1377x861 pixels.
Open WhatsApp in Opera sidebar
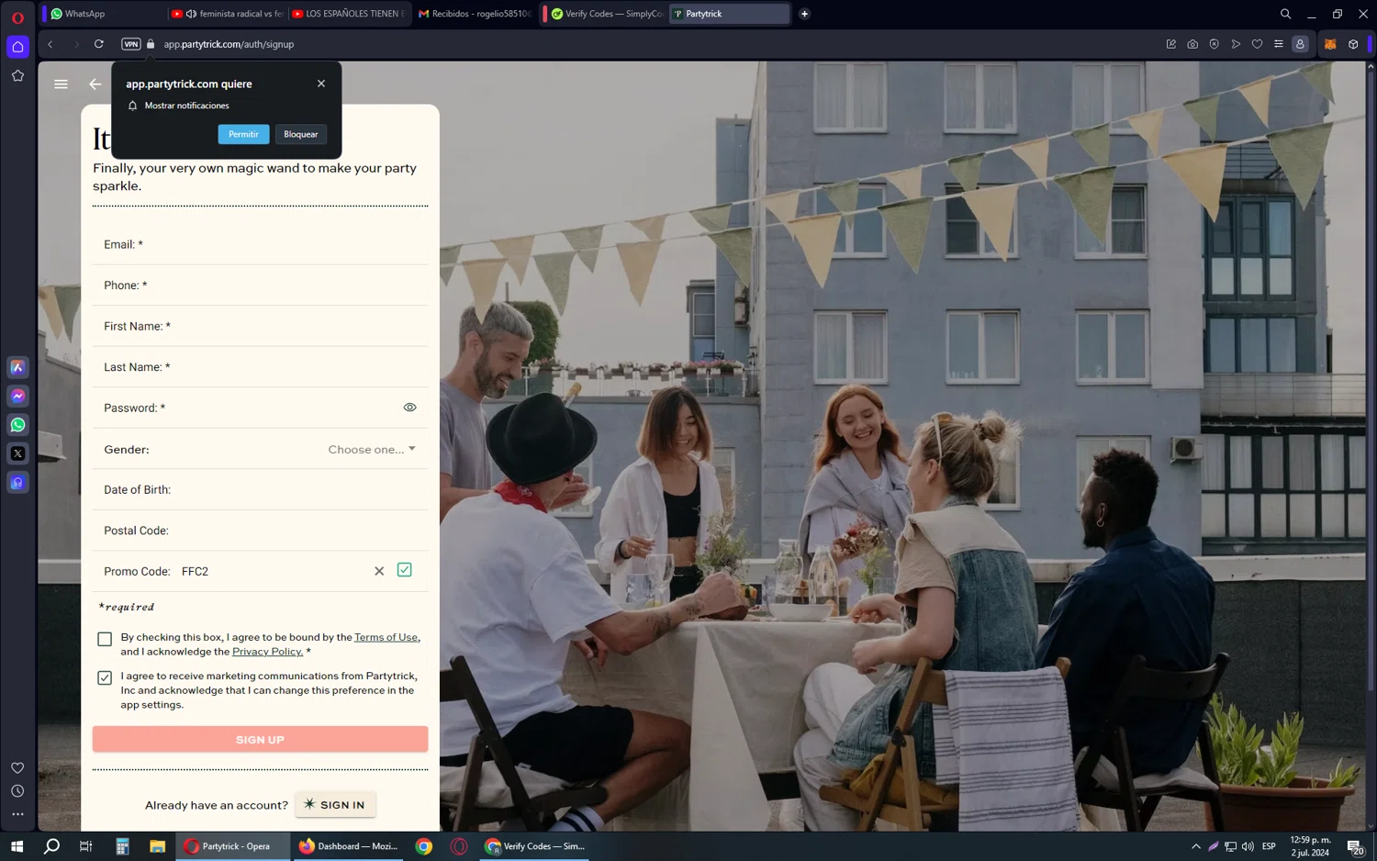[x=17, y=425]
